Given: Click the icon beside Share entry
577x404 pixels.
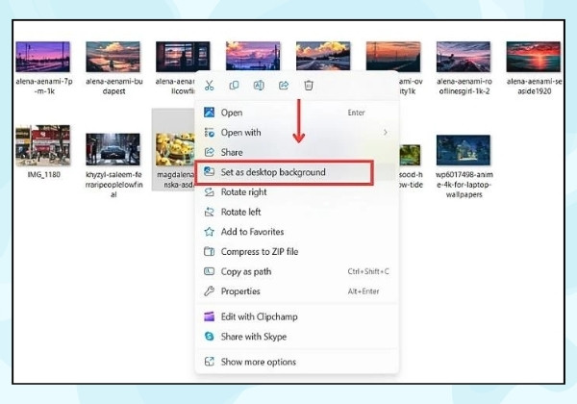Looking at the screenshot, I should 209,152.
